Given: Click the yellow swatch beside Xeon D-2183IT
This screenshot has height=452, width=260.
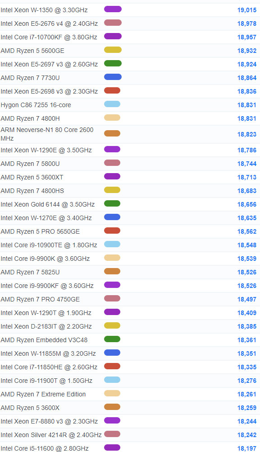Looking at the screenshot, I should [x=112, y=325].
